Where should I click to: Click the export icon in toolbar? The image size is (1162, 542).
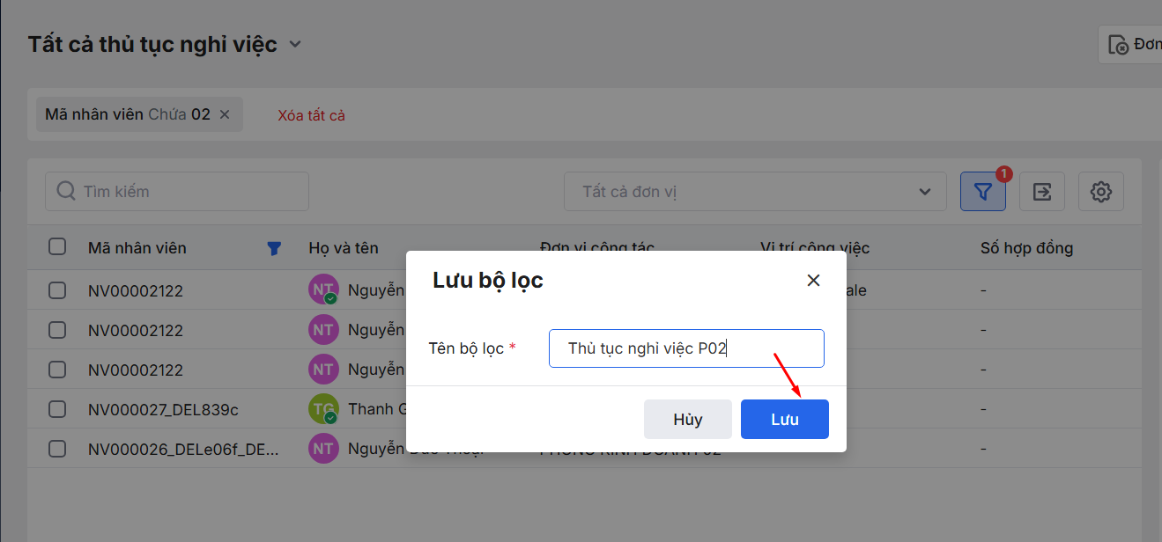click(x=1042, y=191)
